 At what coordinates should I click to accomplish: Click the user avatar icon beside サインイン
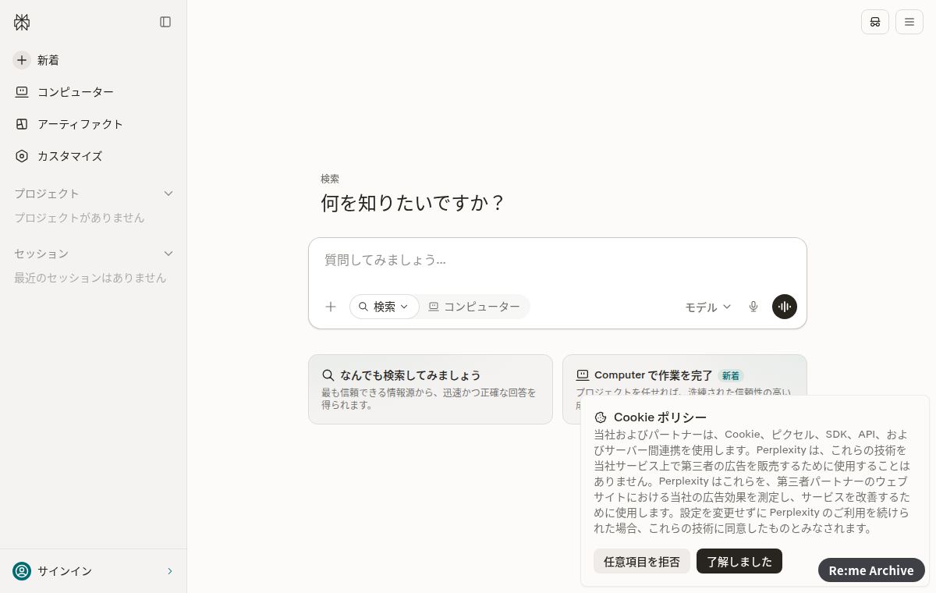pos(22,571)
